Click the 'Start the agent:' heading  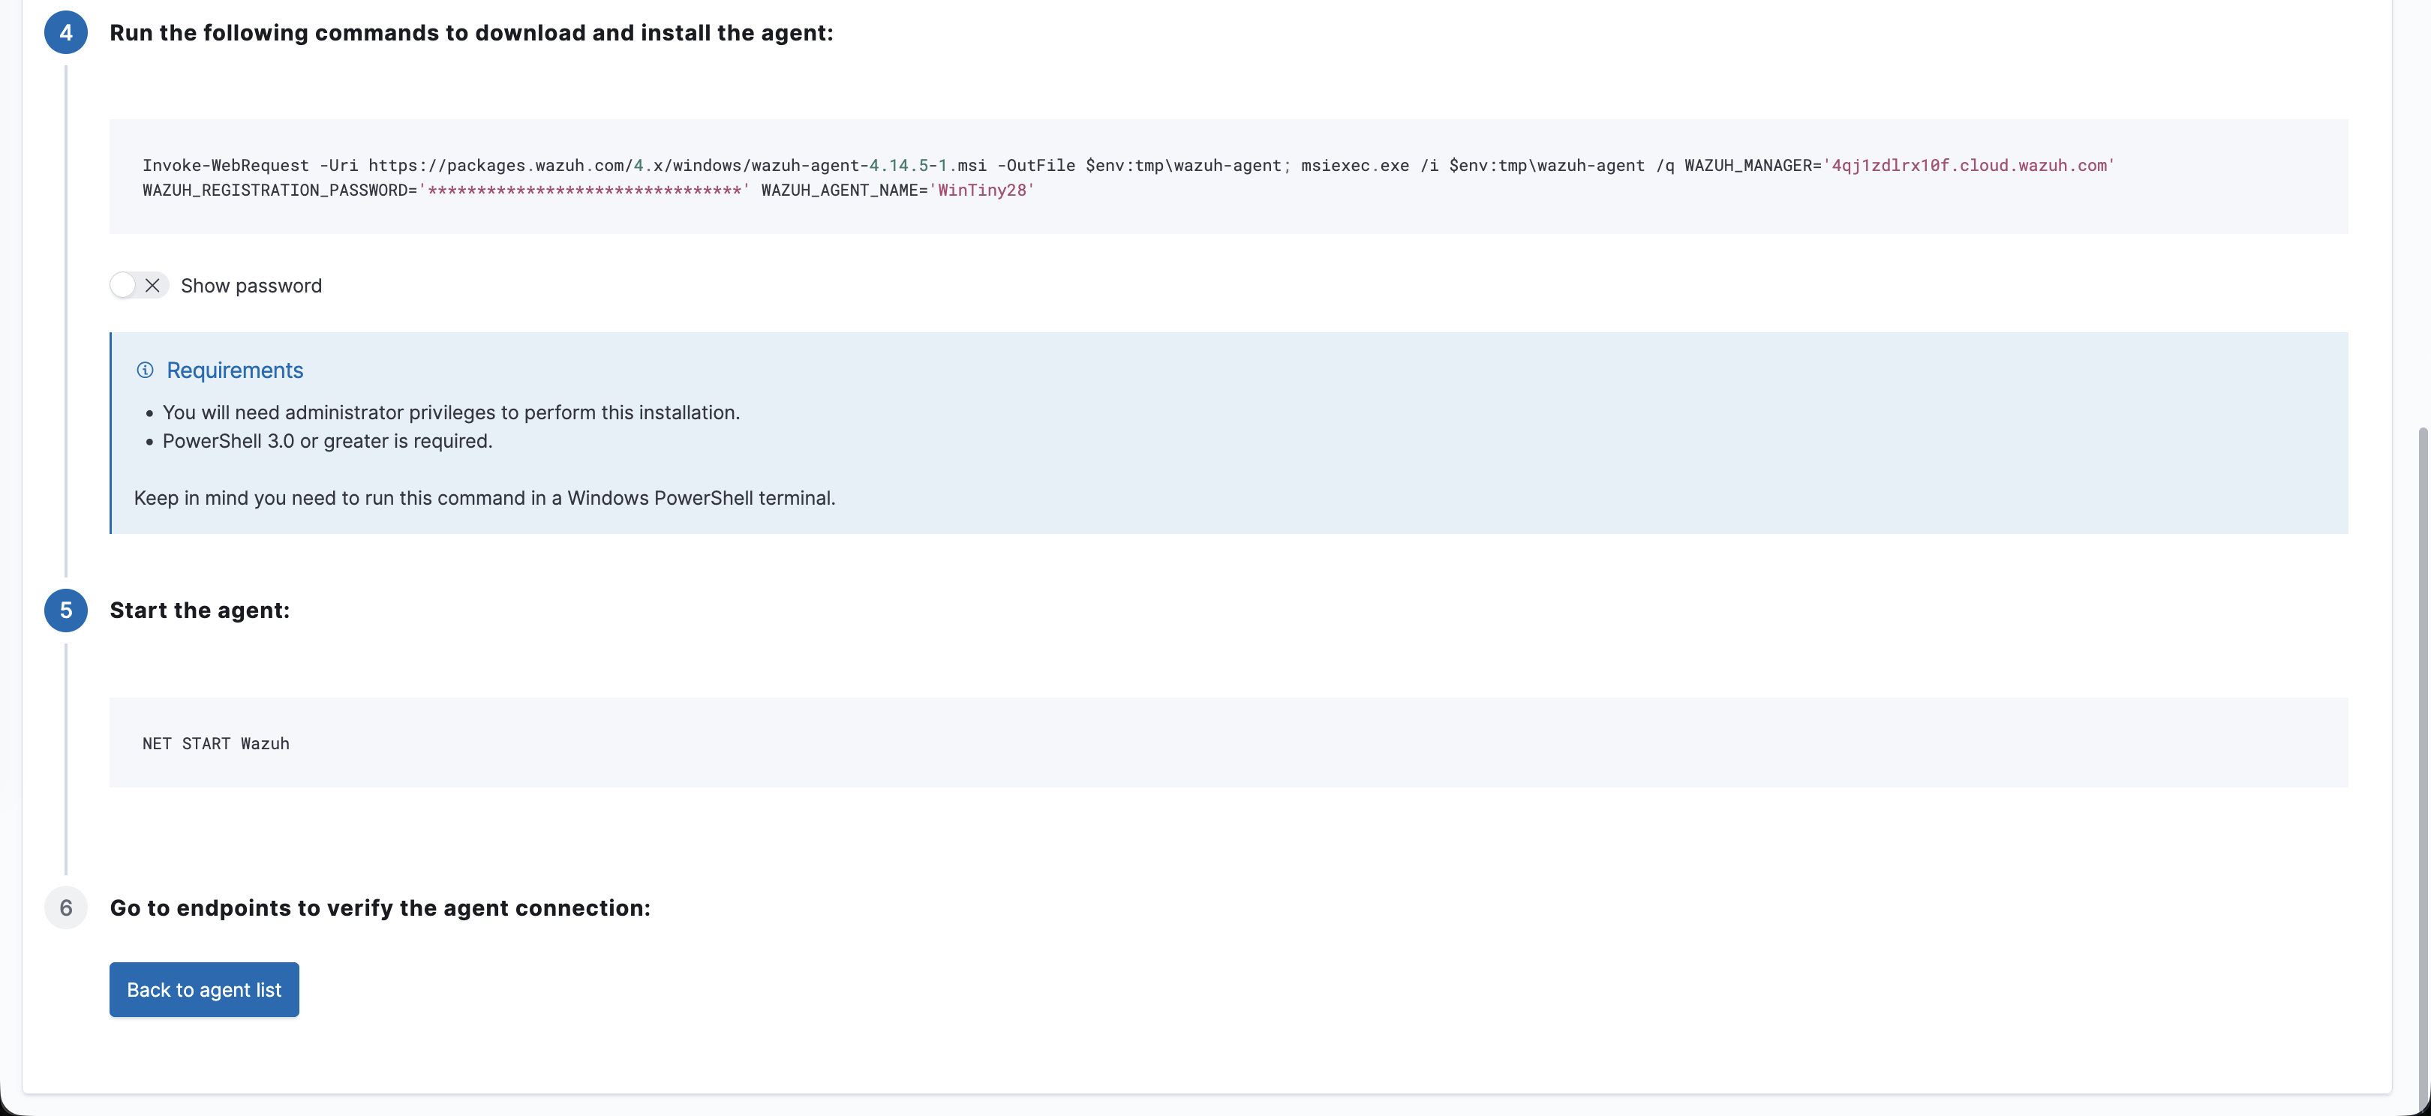point(200,610)
